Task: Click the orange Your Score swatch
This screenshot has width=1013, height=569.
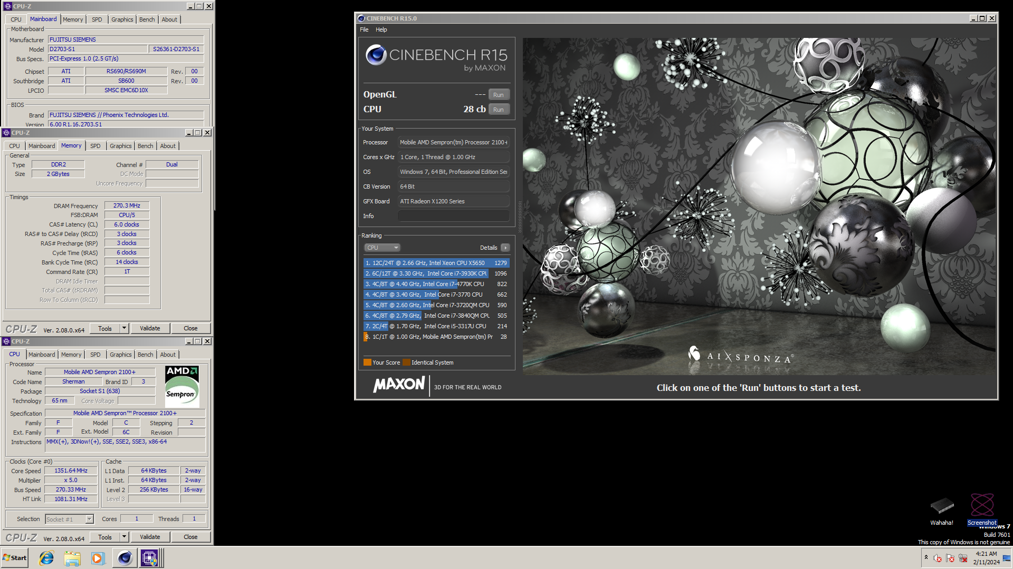Action: [x=367, y=362]
